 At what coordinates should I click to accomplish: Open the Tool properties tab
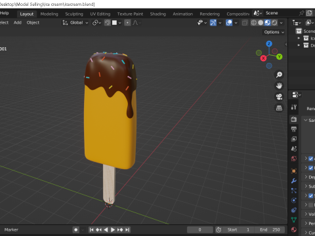coord(294,107)
